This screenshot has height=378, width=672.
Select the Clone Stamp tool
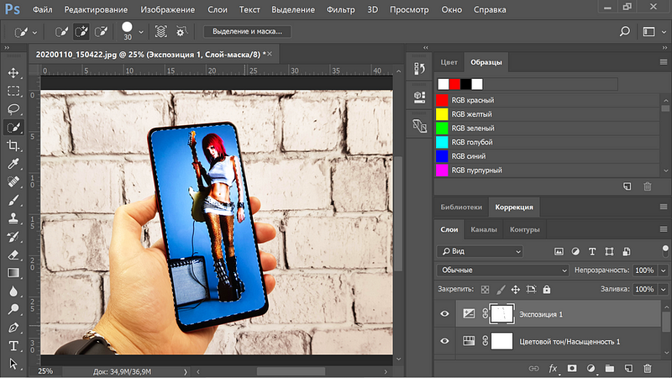pos(13,218)
